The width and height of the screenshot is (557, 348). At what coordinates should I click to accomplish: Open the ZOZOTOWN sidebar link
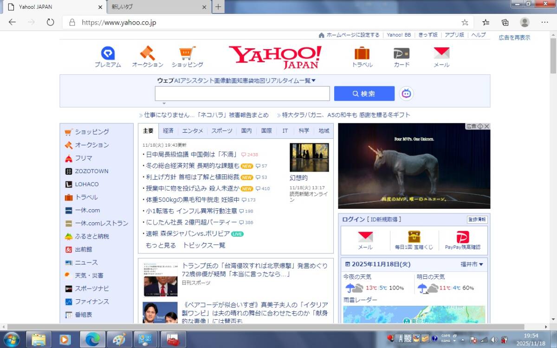(91, 171)
